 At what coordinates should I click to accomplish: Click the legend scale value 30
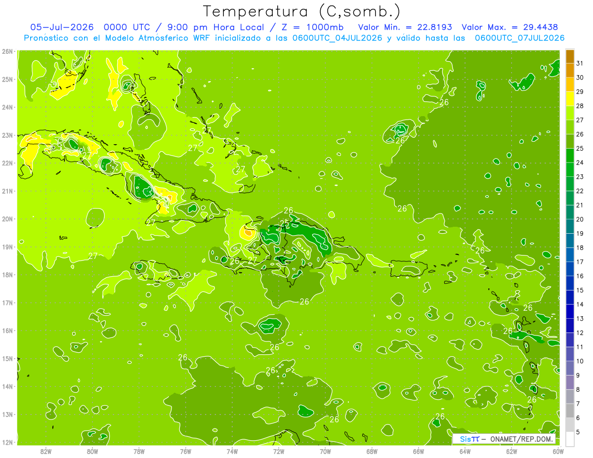click(580, 77)
